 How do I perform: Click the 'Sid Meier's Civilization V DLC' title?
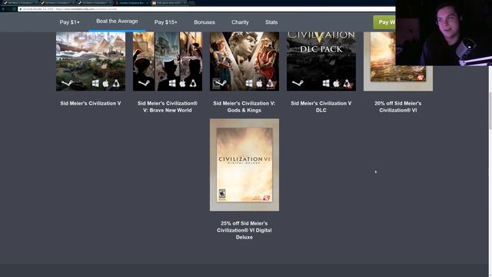(x=321, y=107)
